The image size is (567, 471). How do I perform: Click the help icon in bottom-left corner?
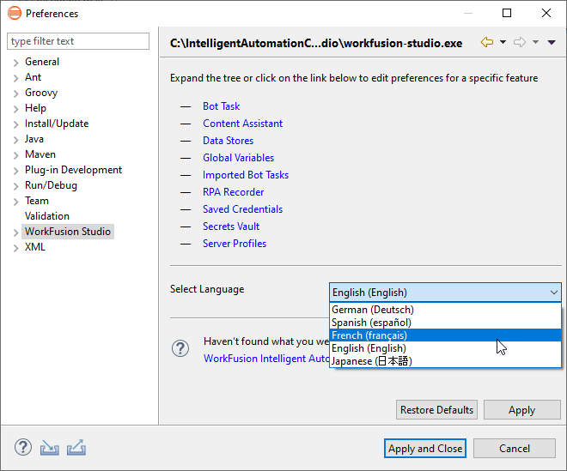click(23, 447)
